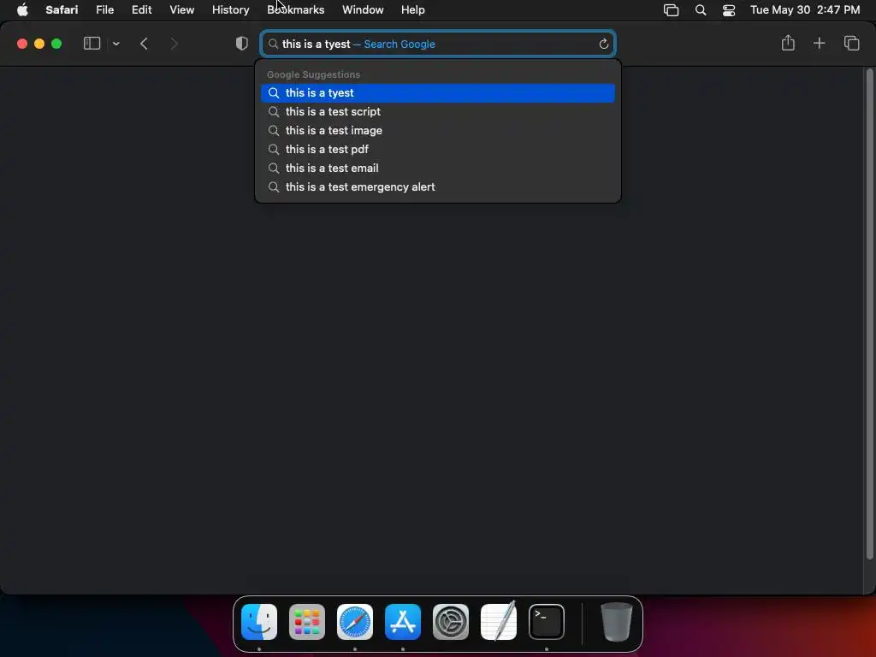Open Safari from the Dock
Screen dimensions: 876x657
(x=355, y=621)
